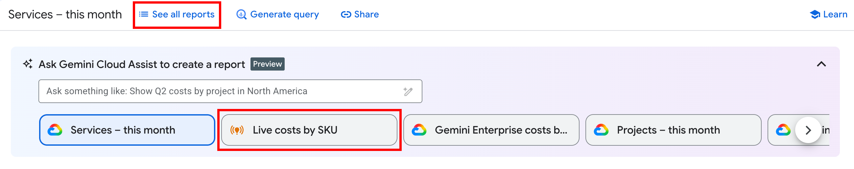Click the Share button text

coord(366,14)
